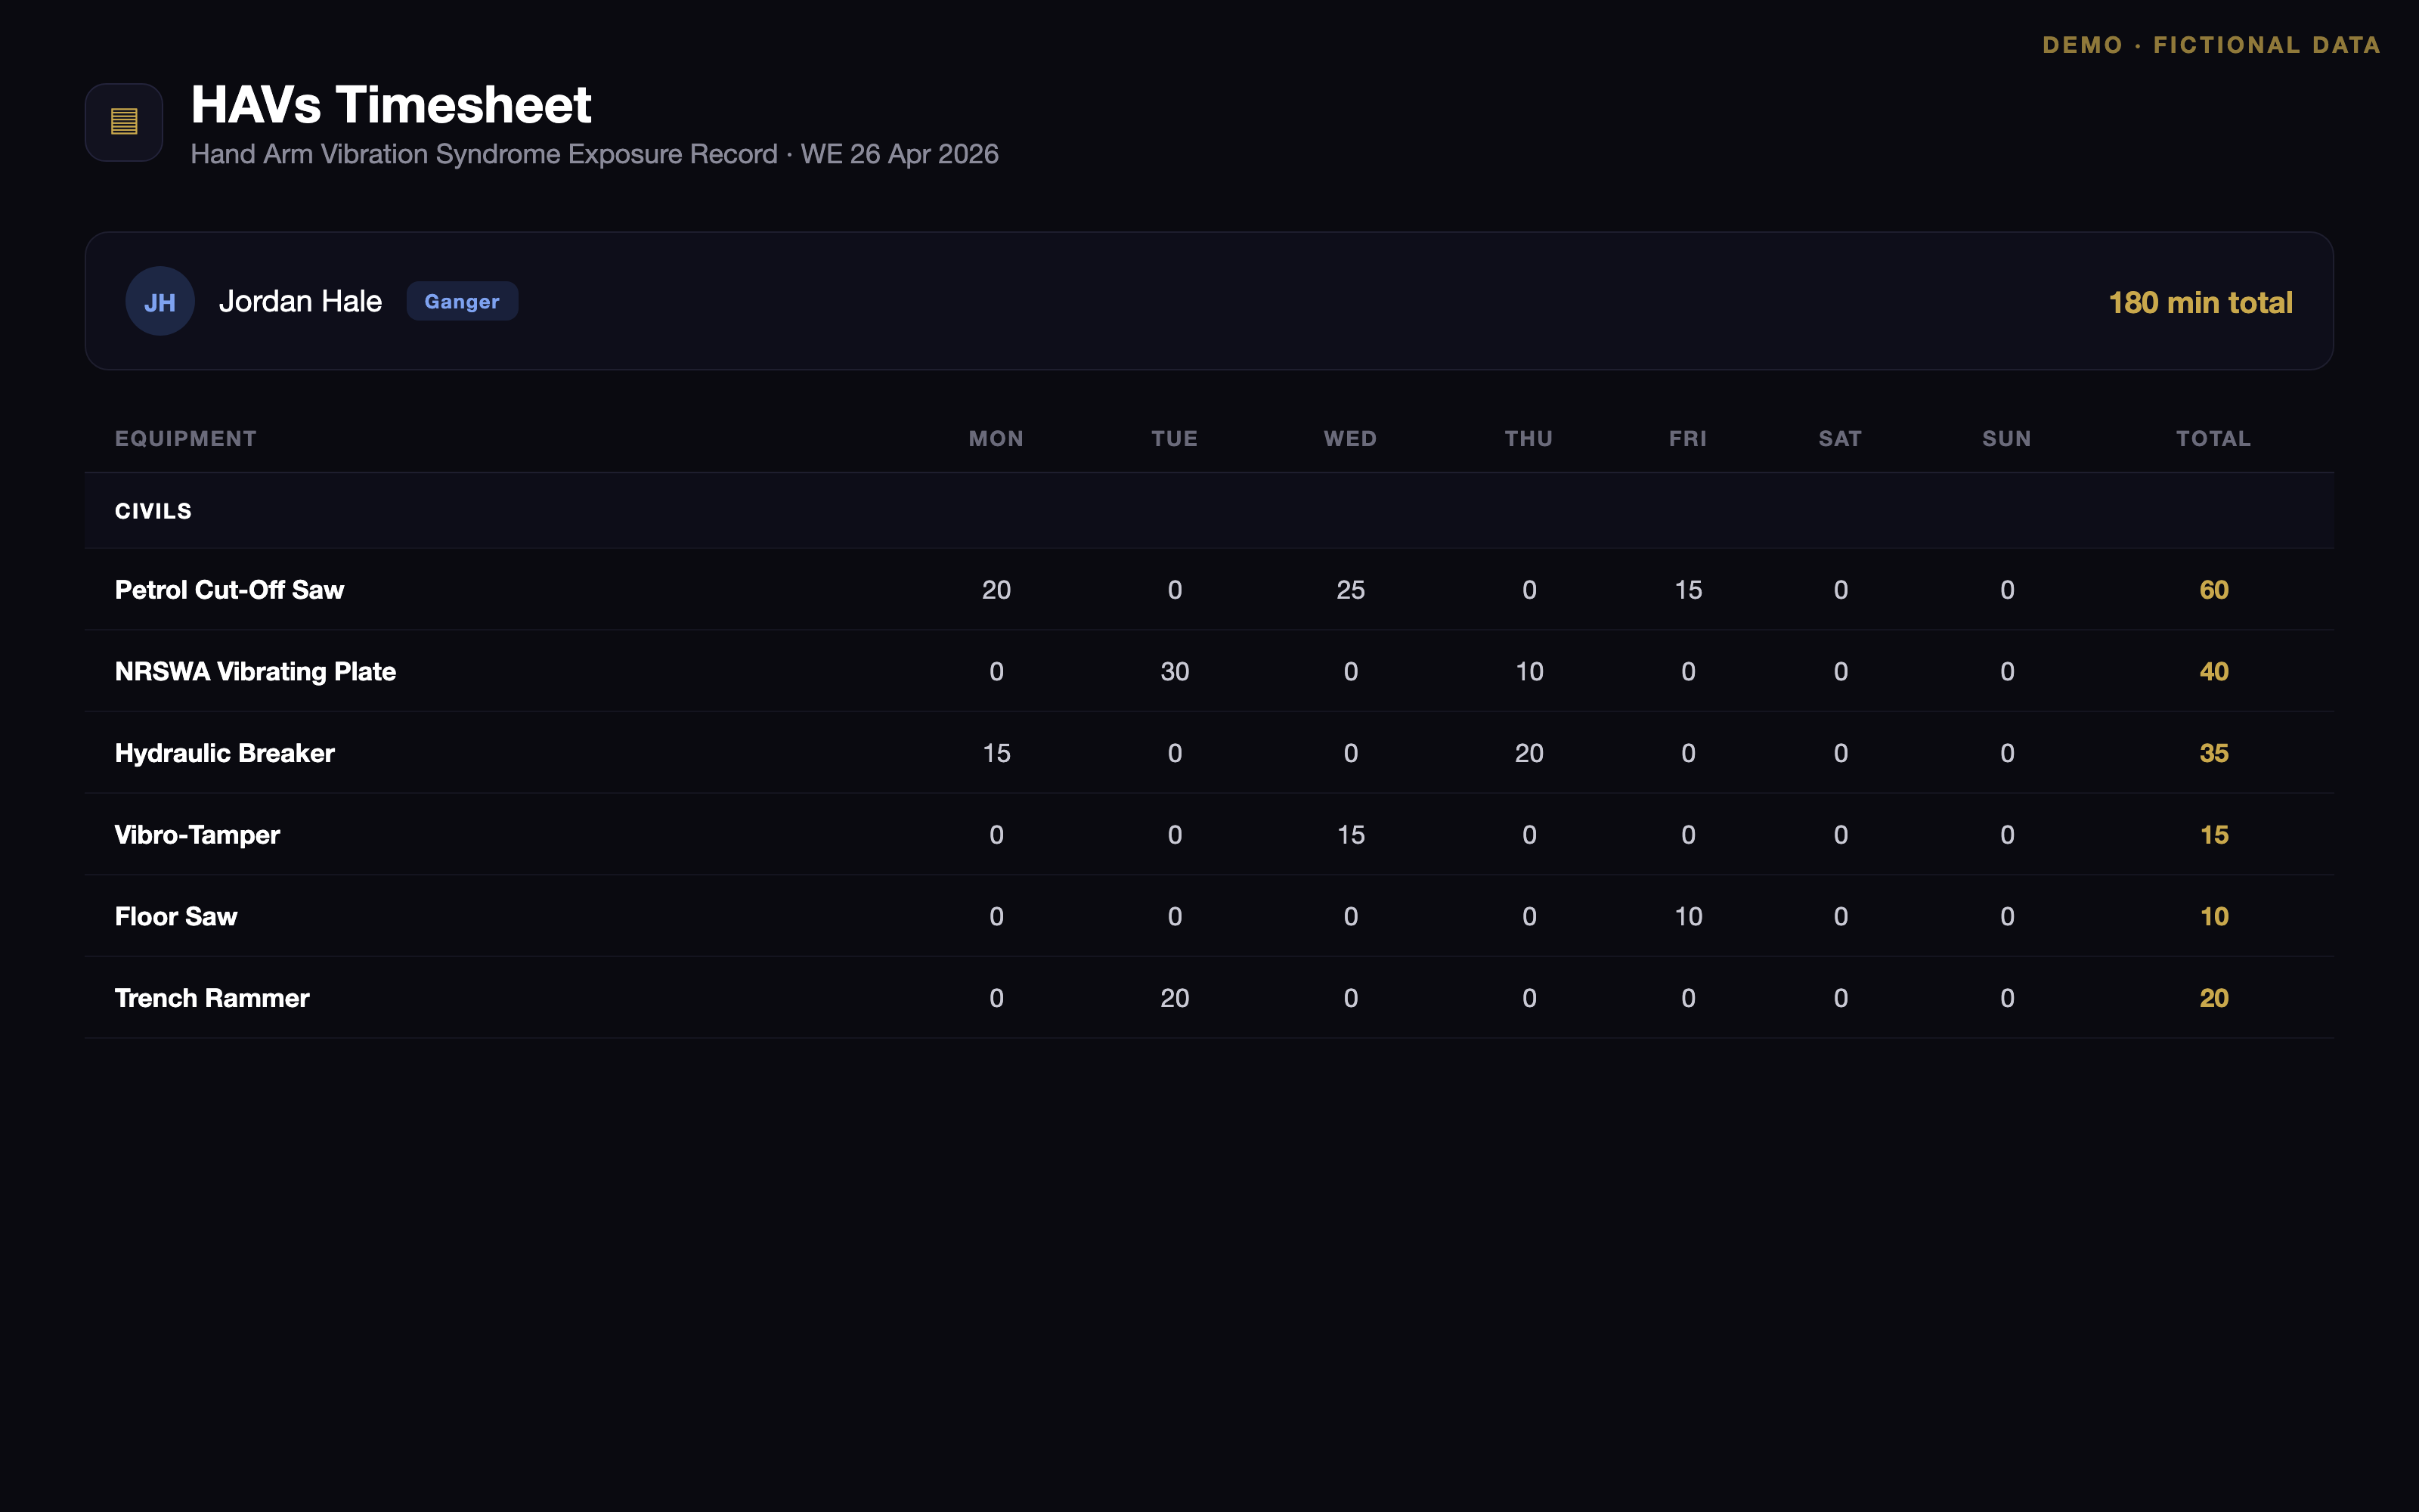
Task: Click NRSWA Vibrating Plate Monday value 0
Action: [x=996, y=671]
